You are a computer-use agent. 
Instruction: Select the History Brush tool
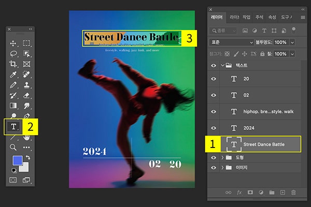13,95
